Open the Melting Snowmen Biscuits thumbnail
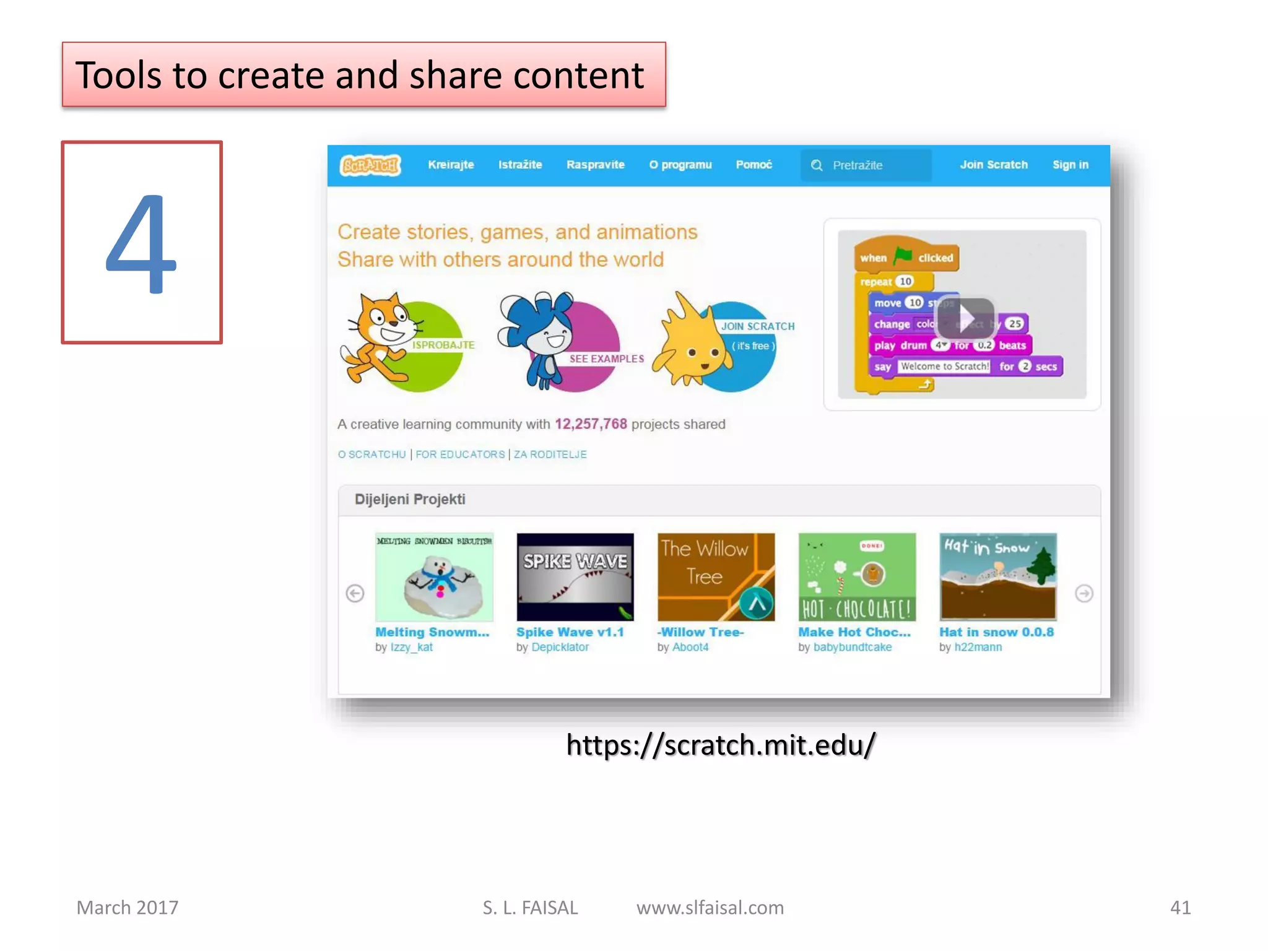 (434, 577)
